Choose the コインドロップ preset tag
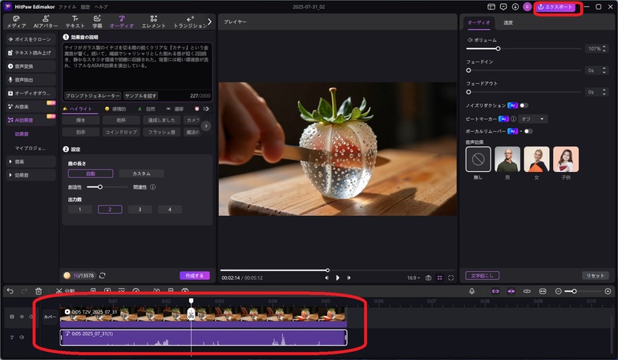This screenshot has height=360, width=618. [121, 132]
